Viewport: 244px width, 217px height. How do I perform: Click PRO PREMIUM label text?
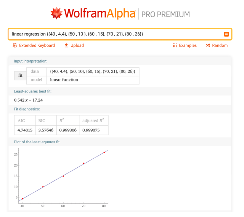pos(165,15)
